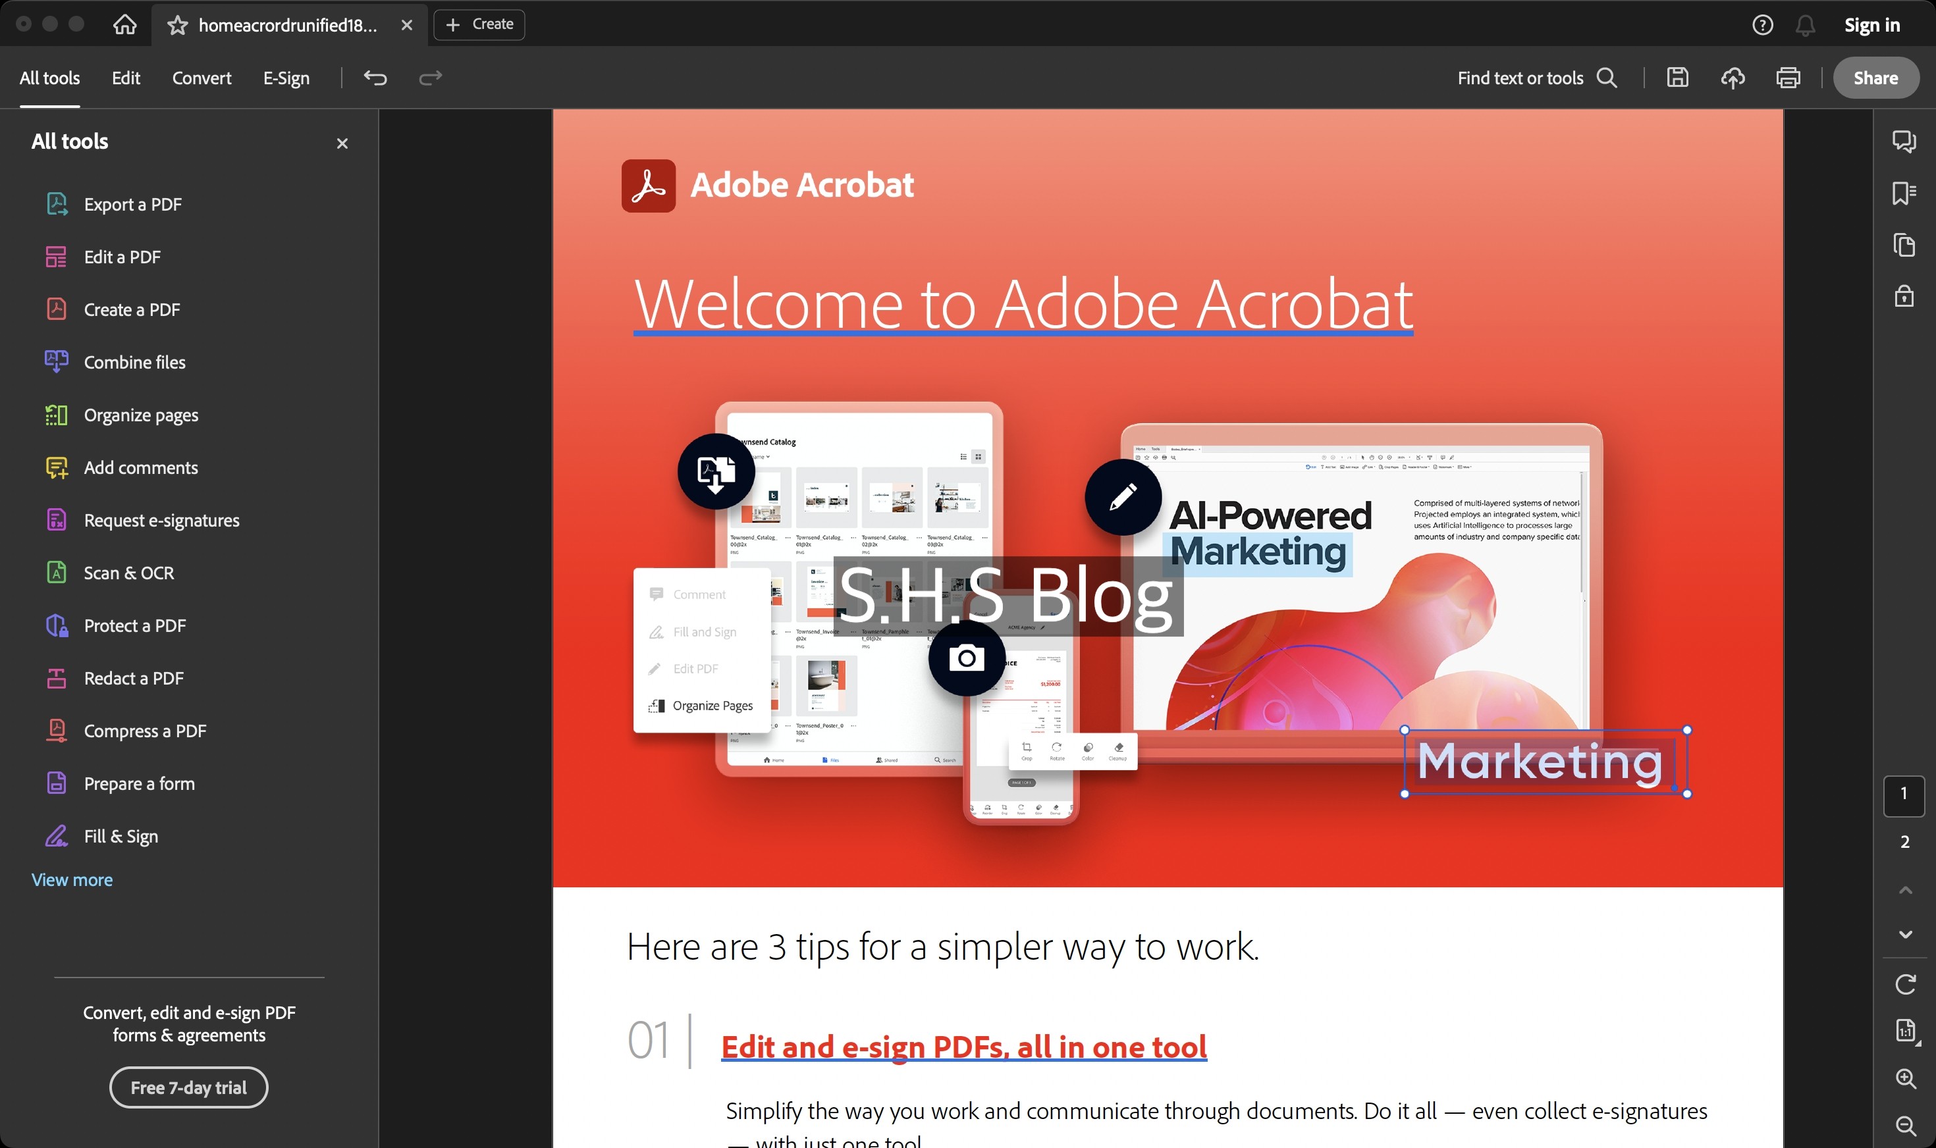Open the Protect a PDF tool icon
The image size is (1936, 1148).
(x=57, y=625)
